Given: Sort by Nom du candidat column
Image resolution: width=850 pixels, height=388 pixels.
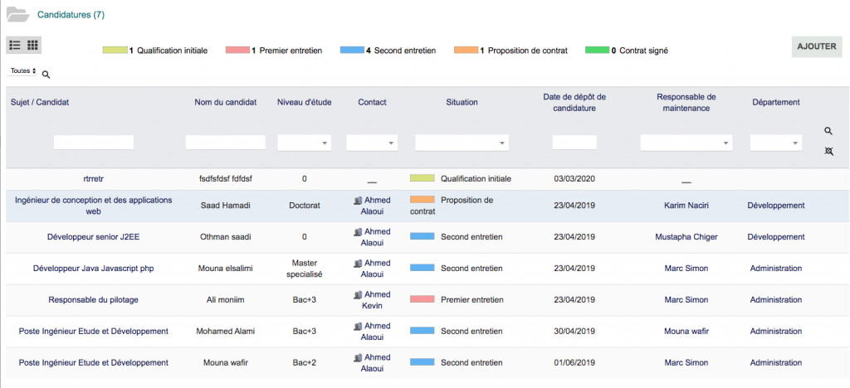Looking at the screenshot, I should coord(225,103).
